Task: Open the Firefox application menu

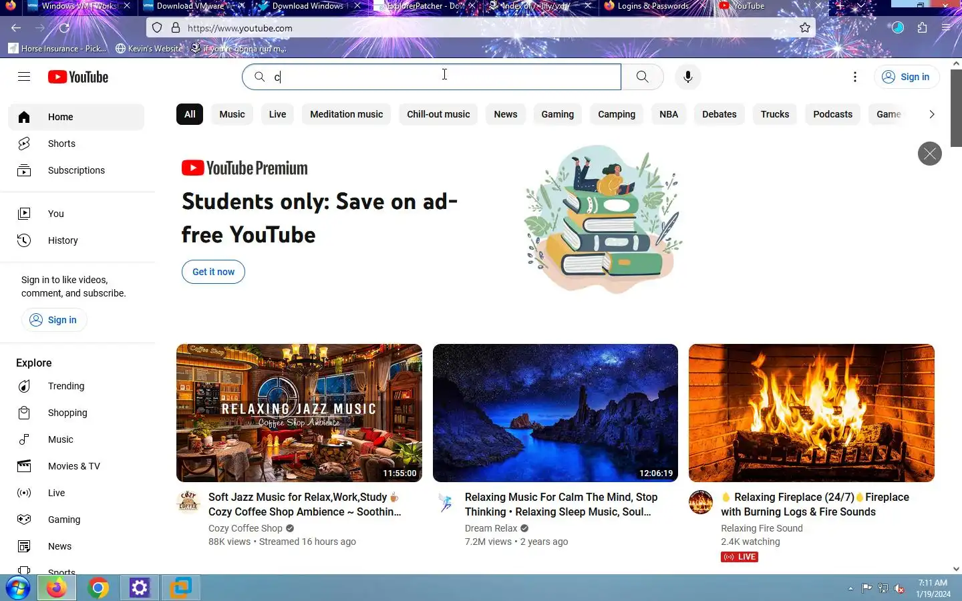Action: [x=946, y=28]
